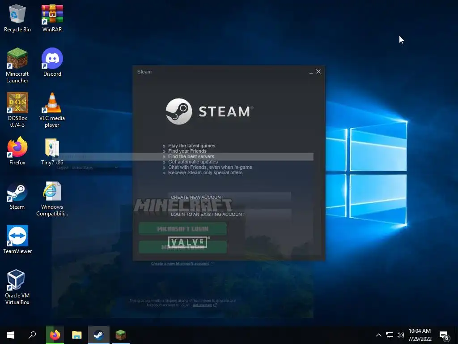The width and height of the screenshot is (458, 344).
Task: Select the Tiny7 x86 file icon
Action: click(x=52, y=151)
